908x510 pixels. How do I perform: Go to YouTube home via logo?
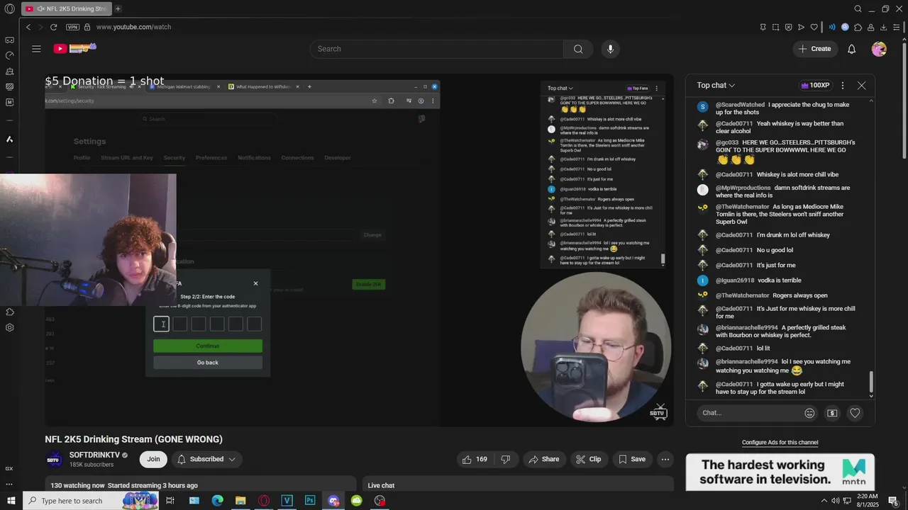pos(74,48)
